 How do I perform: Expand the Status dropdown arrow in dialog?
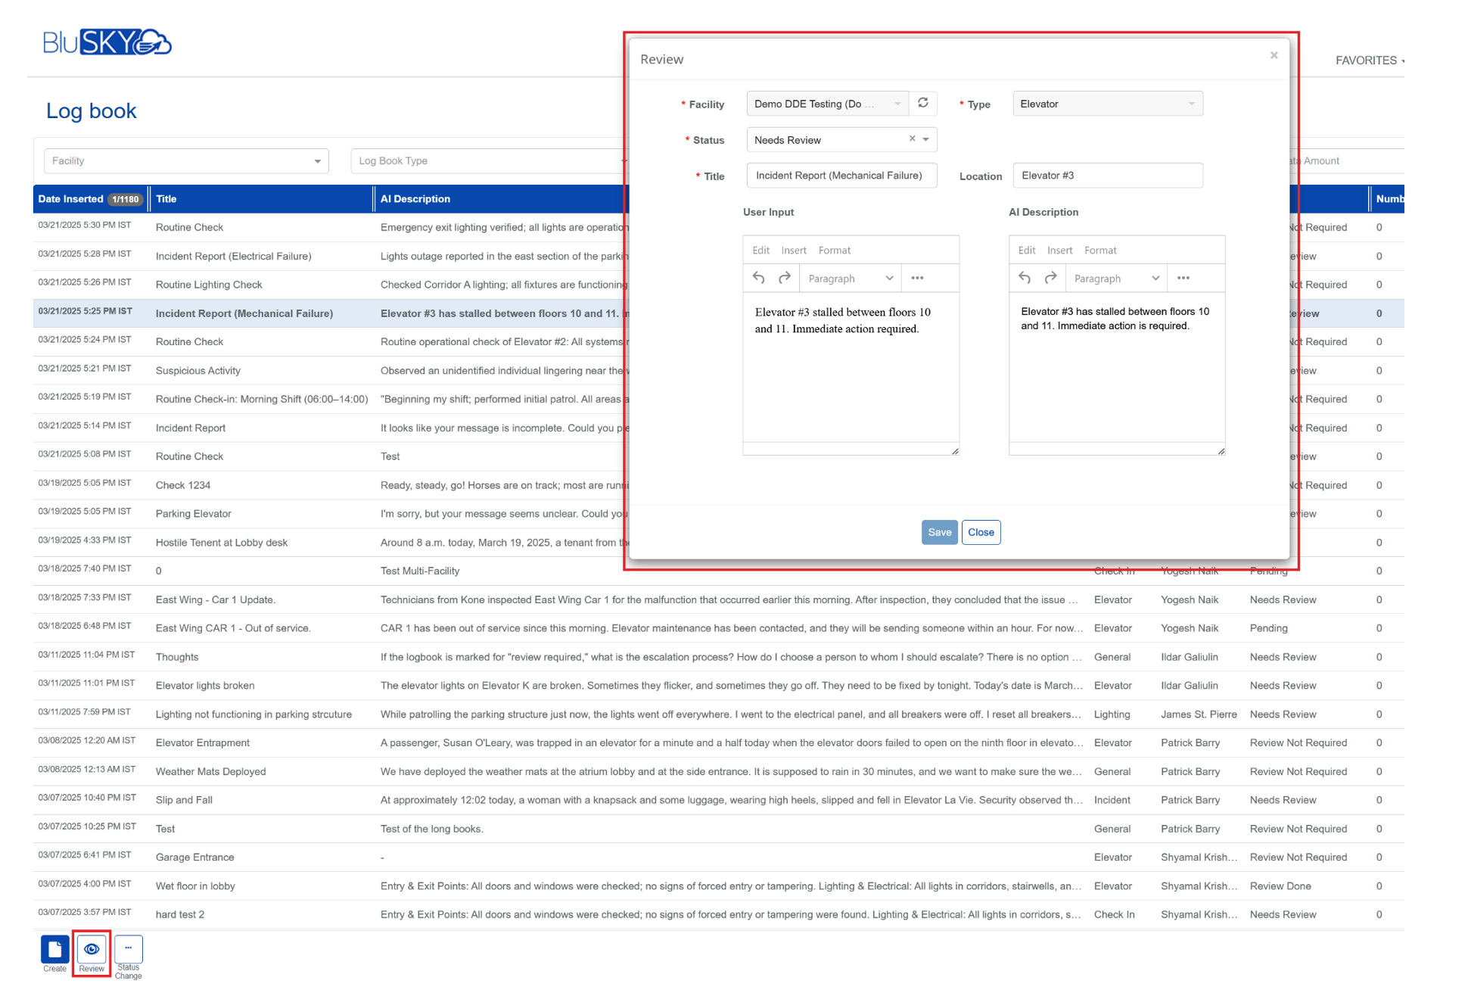coord(925,139)
